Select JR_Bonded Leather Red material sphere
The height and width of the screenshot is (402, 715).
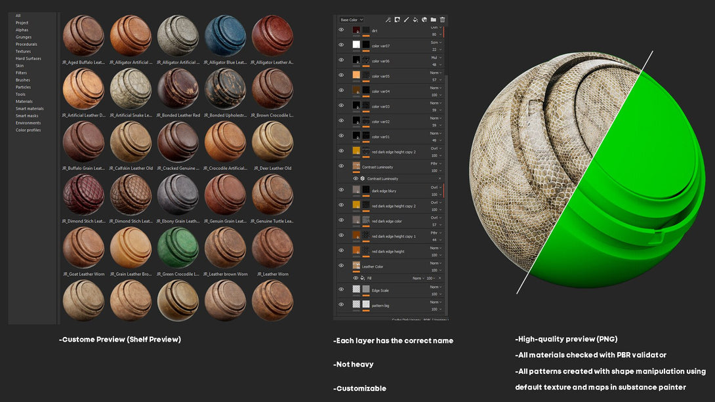click(x=178, y=89)
